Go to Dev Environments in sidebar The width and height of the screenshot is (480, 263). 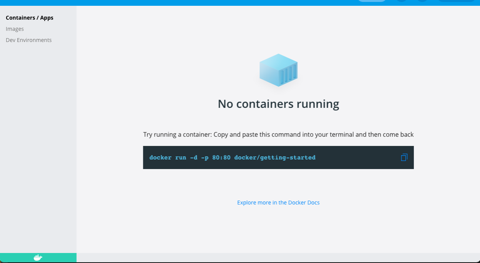28,40
